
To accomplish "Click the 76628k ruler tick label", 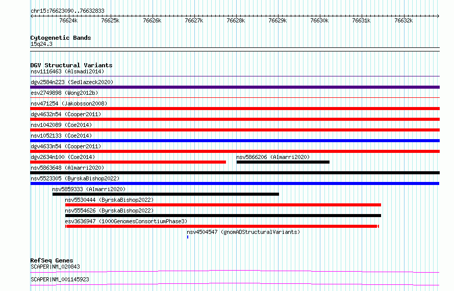I will coord(236,20).
